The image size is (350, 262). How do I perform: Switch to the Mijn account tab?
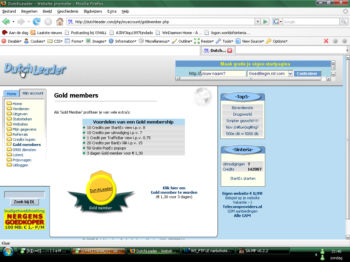33,93
